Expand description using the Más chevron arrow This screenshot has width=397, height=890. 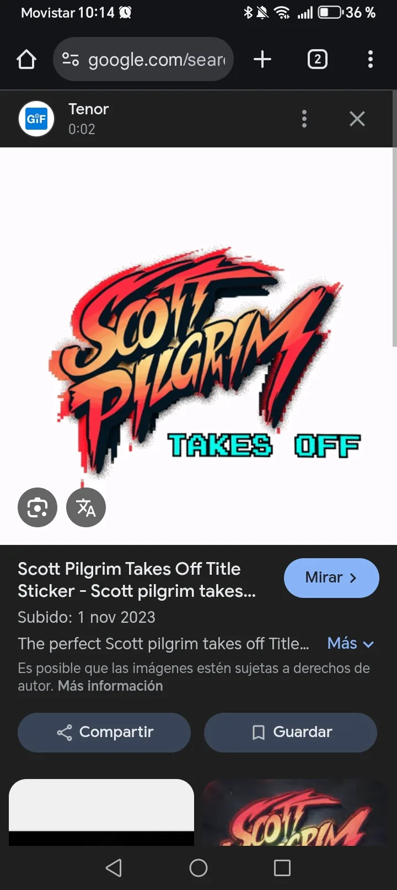click(368, 644)
